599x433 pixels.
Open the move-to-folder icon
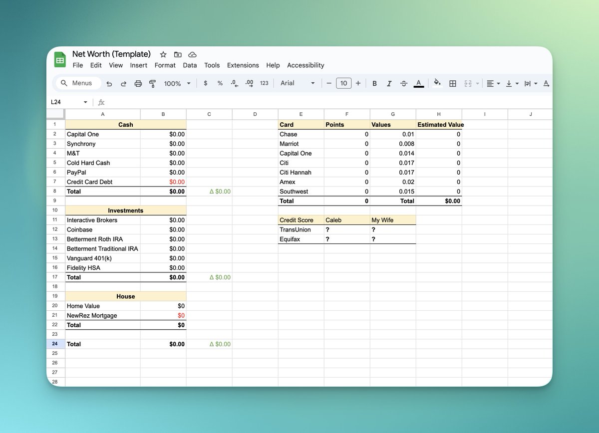[178, 54]
